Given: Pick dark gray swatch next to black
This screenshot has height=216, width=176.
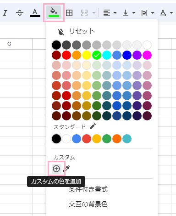Looking at the screenshot, I should pos(66,45).
